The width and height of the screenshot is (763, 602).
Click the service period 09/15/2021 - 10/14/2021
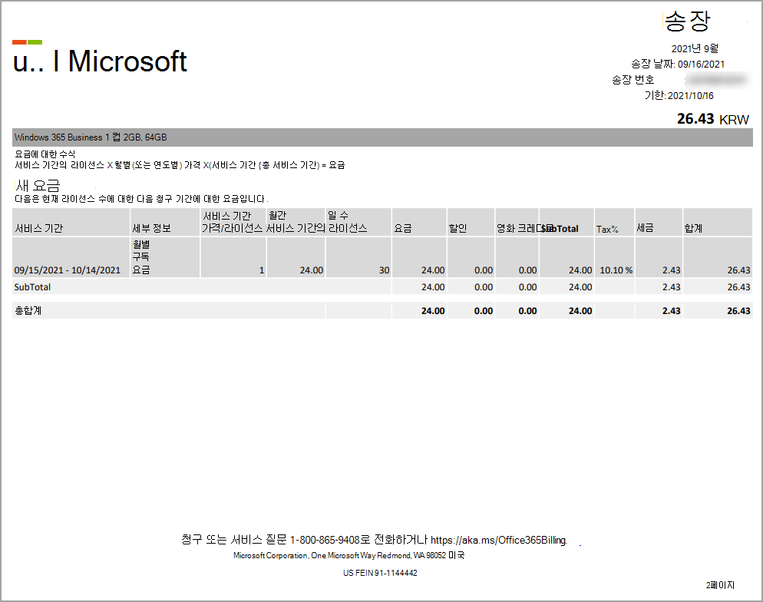[67, 270]
